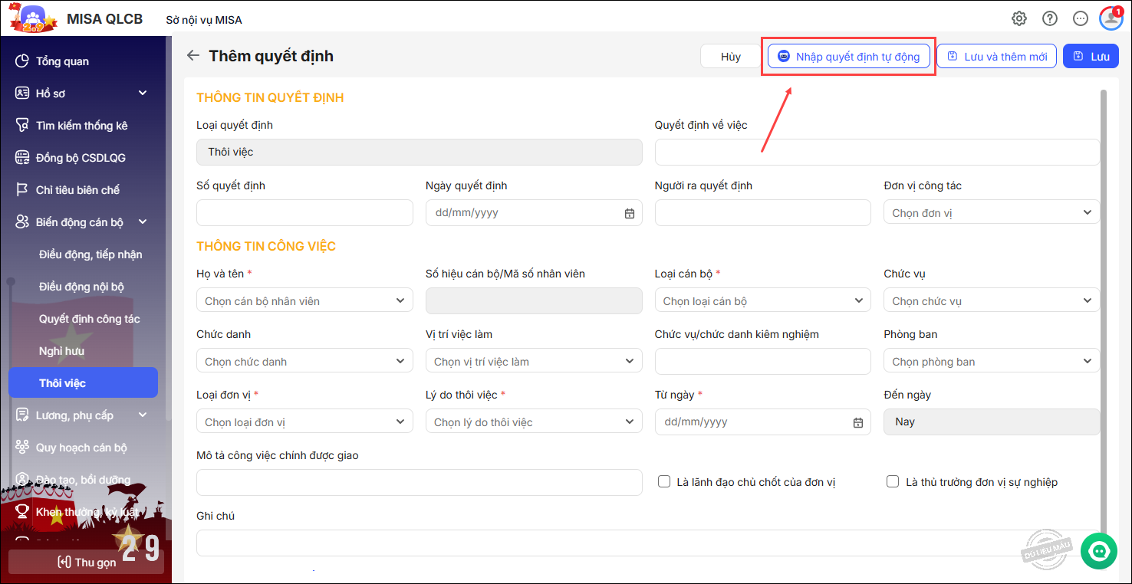The width and height of the screenshot is (1132, 584).
Task: Collapse the Biến động cán bộ menu
Action: (143, 222)
